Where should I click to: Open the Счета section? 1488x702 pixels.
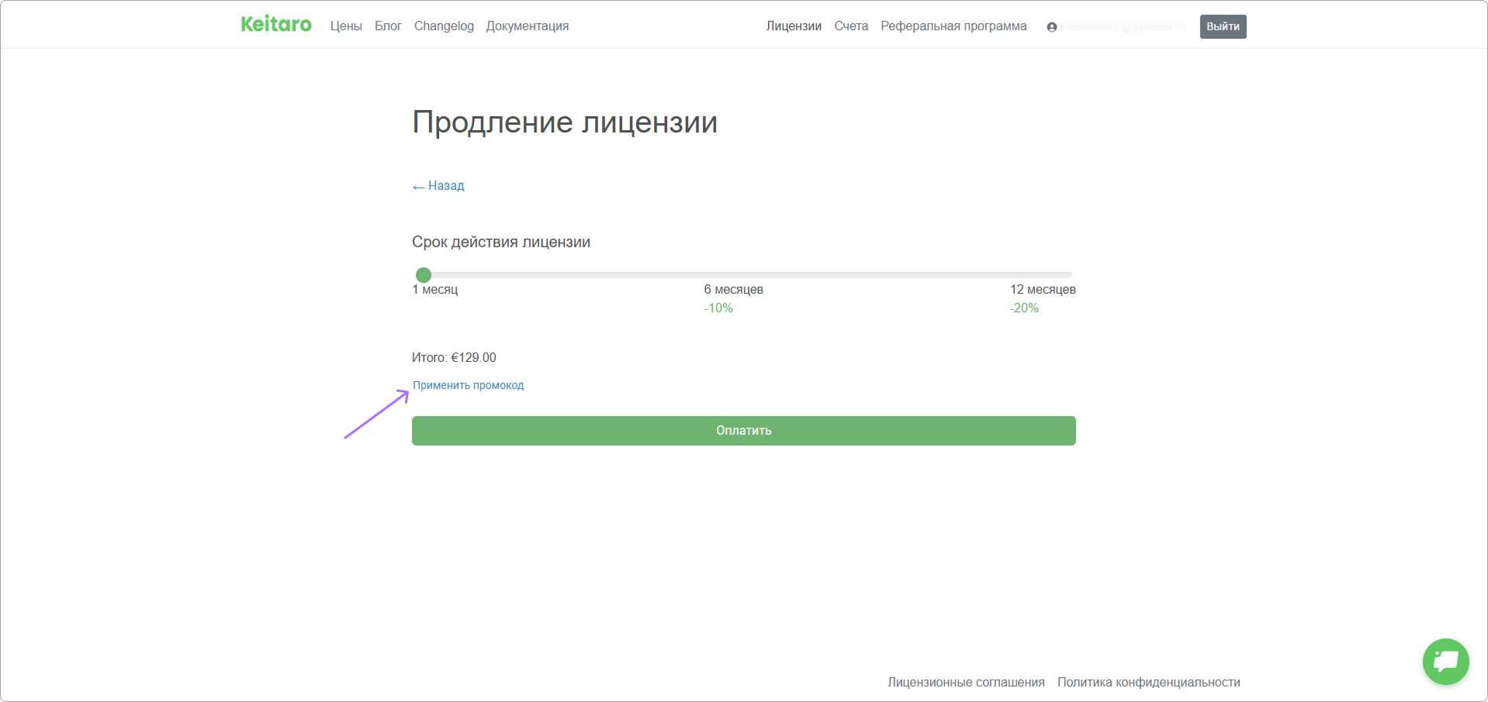(851, 26)
